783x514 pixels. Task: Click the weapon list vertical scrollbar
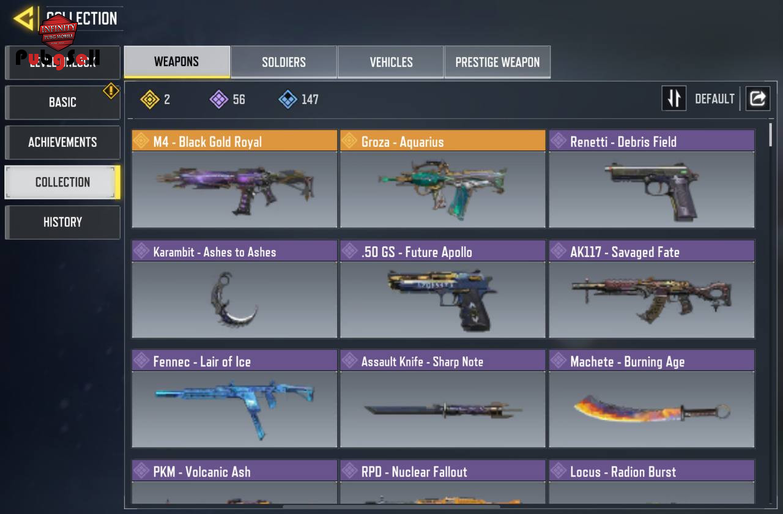(x=770, y=312)
